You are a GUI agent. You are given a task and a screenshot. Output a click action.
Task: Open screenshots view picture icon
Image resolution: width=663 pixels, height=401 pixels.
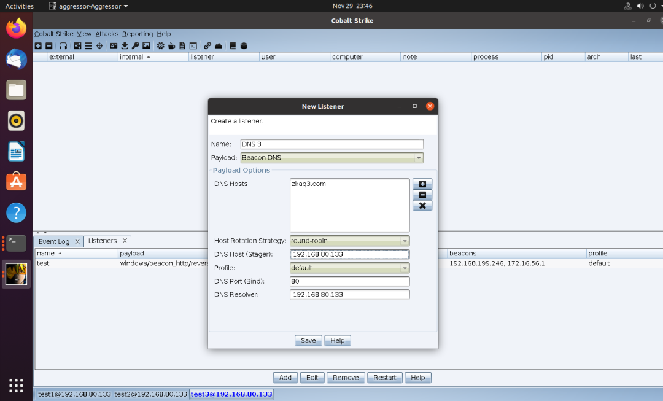click(146, 45)
